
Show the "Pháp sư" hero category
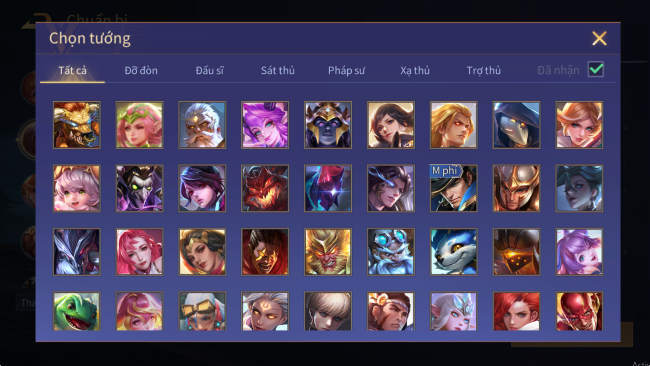(x=346, y=71)
